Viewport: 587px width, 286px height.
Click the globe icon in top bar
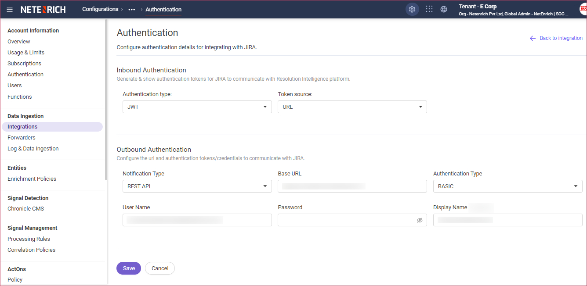tap(443, 9)
